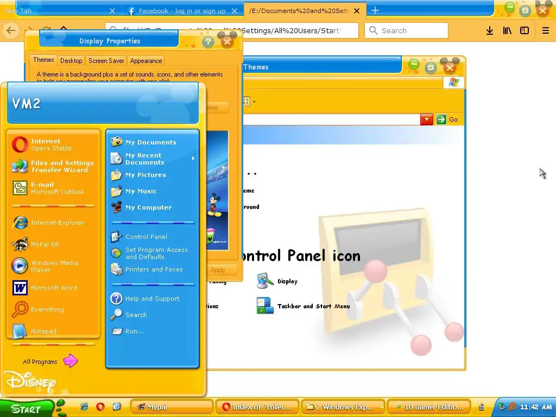
Task: Switch to Themes tab in Display Properties
Action: (x=43, y=60)
